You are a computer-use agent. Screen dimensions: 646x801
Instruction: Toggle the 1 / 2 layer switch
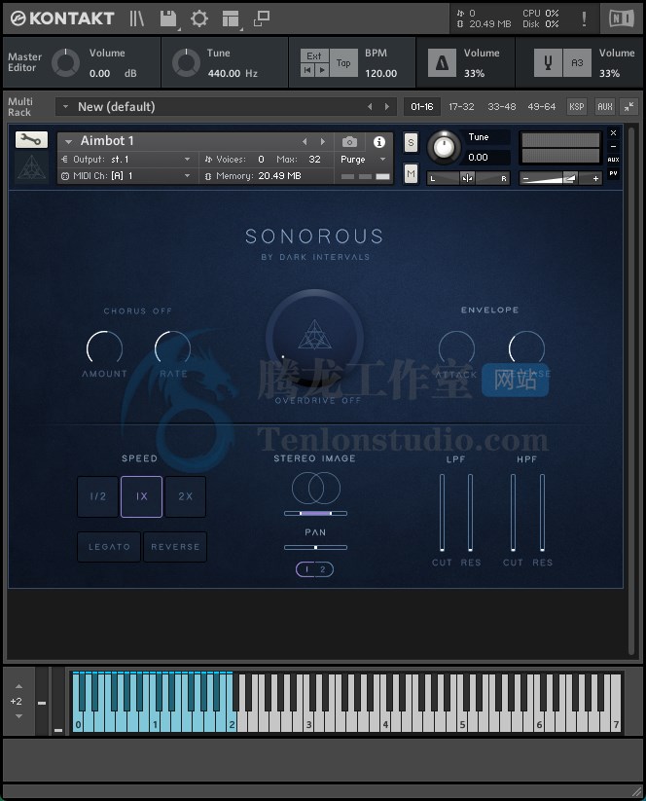coord(314,569)
